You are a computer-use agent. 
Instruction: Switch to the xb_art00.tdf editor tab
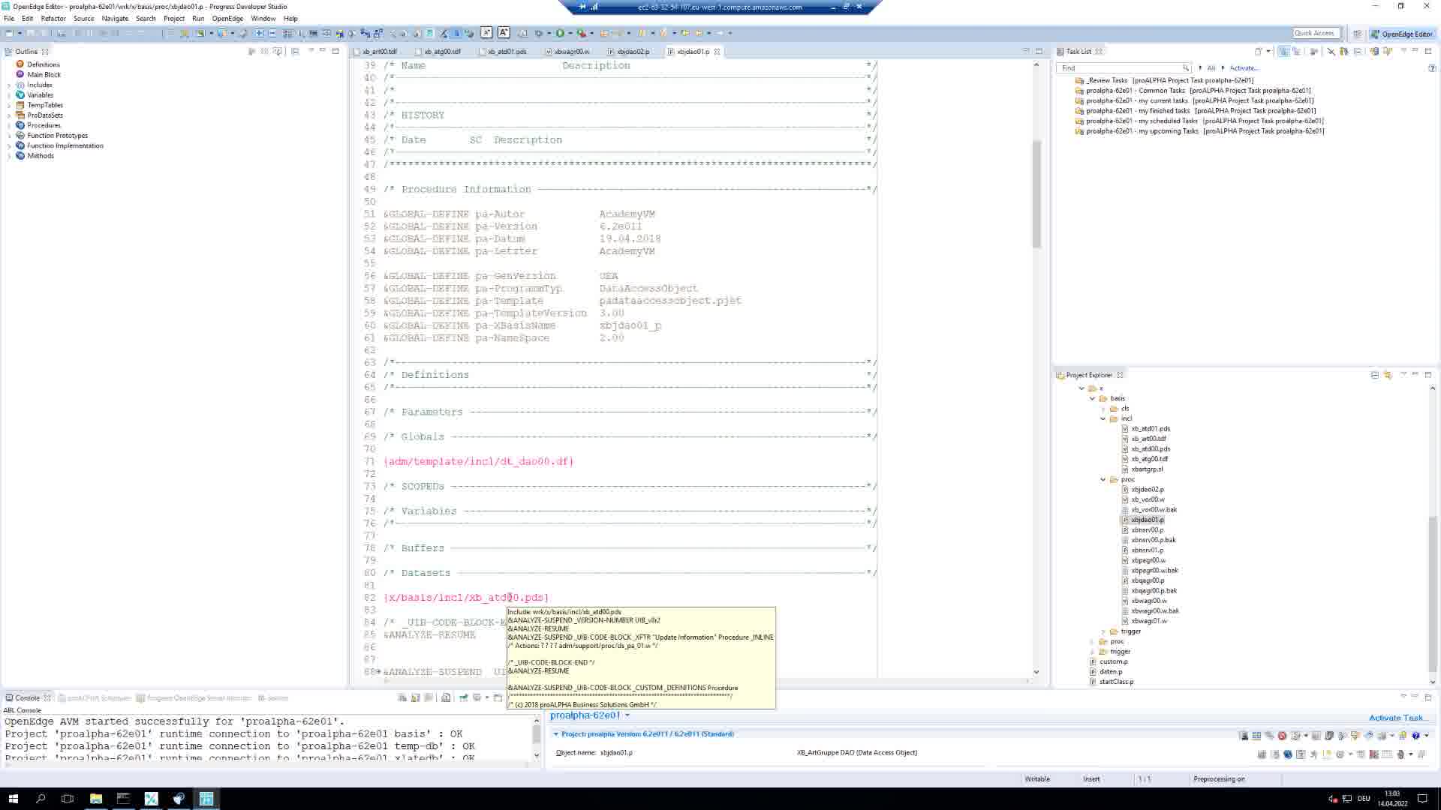[x=380, y=52]
